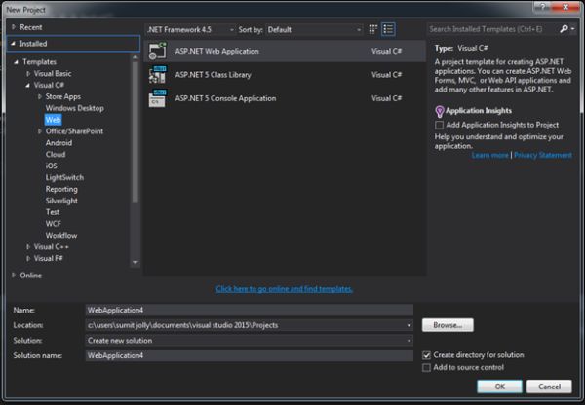Collapse the Templates tree node
The height and width of the screenshot is (405, 585).
16,62
